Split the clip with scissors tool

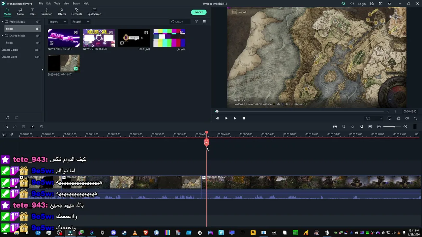coord(32,127)
